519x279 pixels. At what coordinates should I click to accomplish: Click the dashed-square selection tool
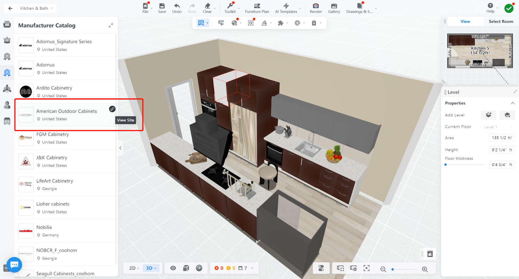coord(251,23)
